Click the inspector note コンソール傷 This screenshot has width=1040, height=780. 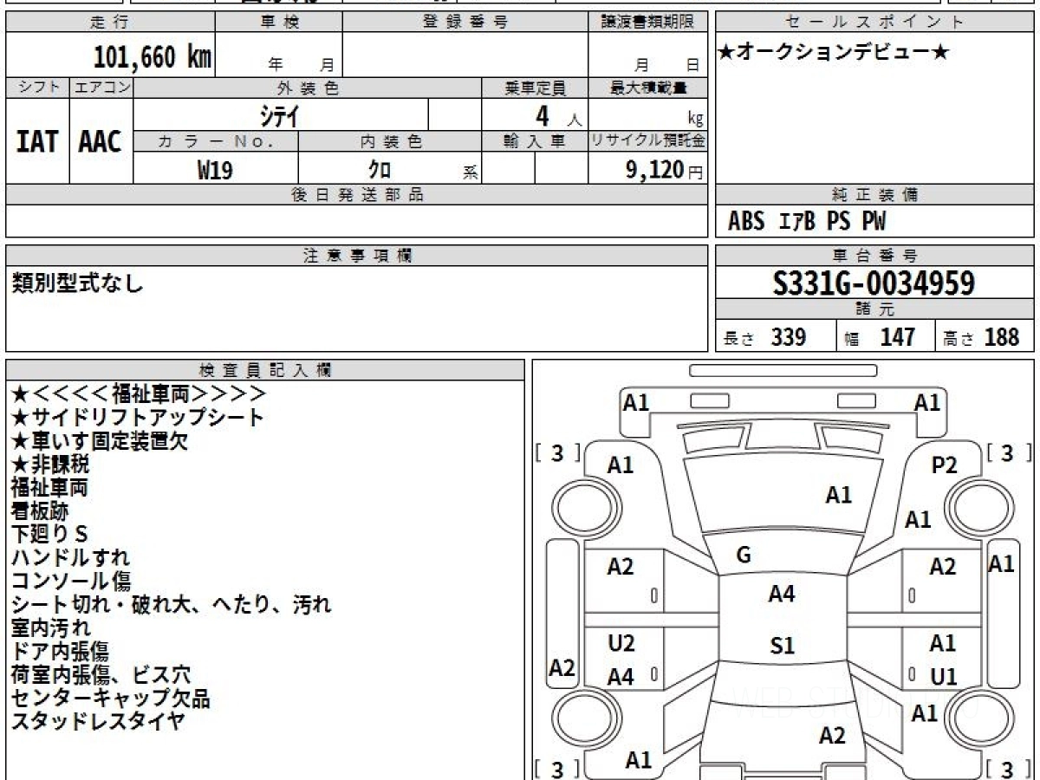tap(71, 581)
